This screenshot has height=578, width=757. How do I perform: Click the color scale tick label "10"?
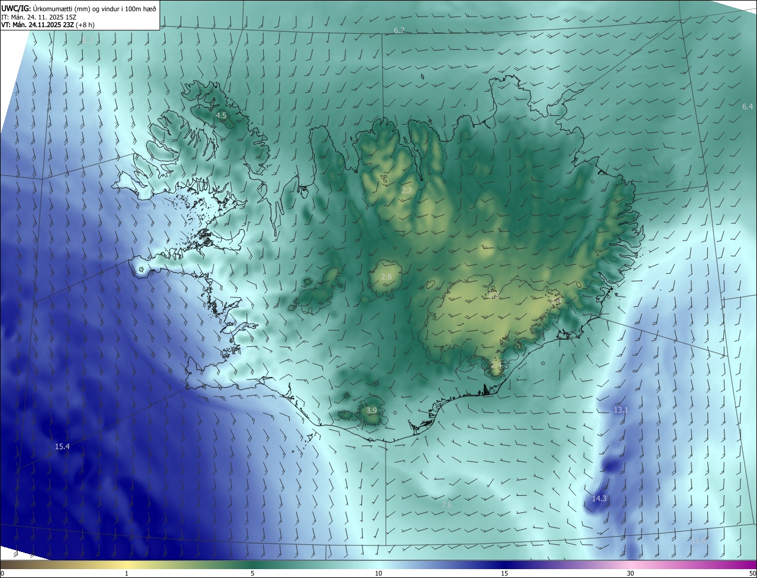coord(378,574)
